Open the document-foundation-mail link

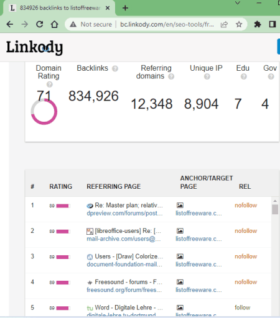tap(124, 265)
